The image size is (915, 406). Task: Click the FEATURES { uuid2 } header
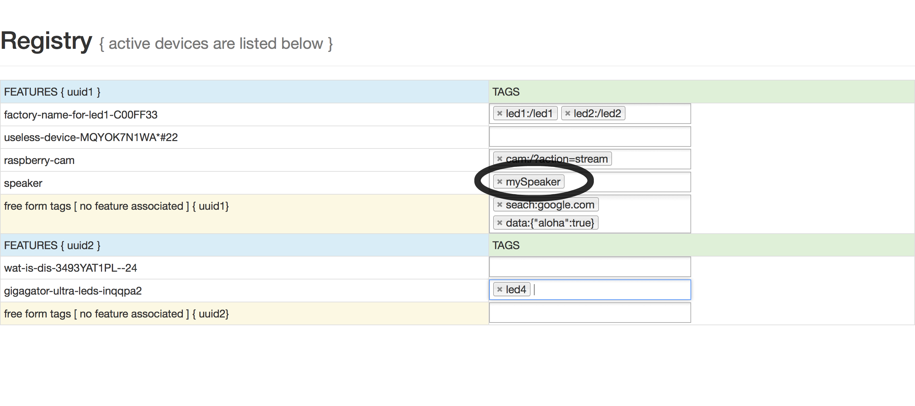point(52,245)
